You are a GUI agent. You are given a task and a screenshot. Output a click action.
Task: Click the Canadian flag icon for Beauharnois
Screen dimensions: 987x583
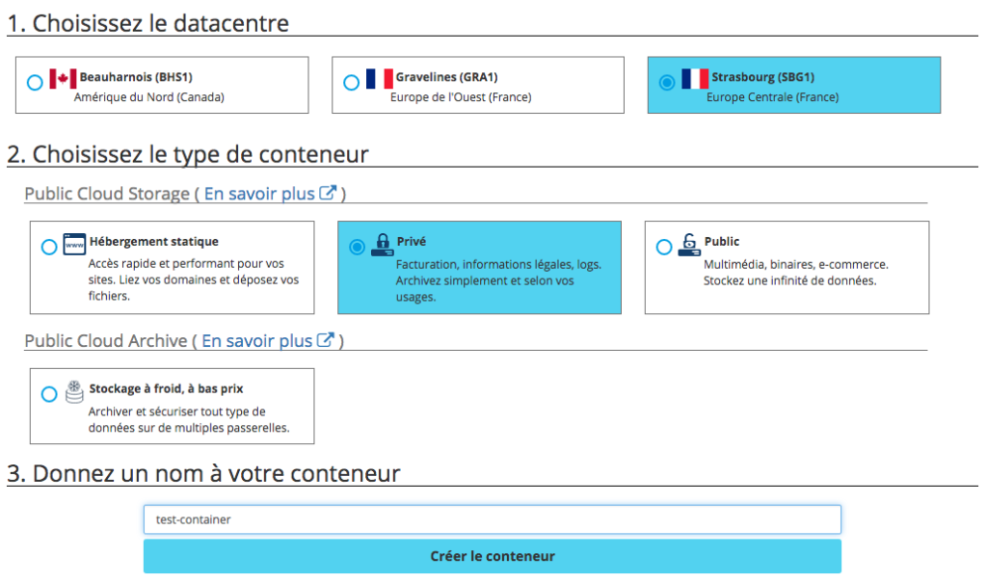pos(63,78)
